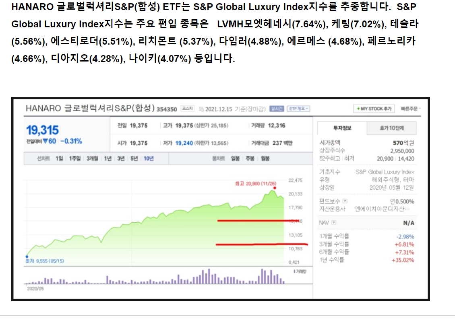The image size is (455, 322).
Task: Select the 3년 line chart period
Action: [x=121, y=158]
